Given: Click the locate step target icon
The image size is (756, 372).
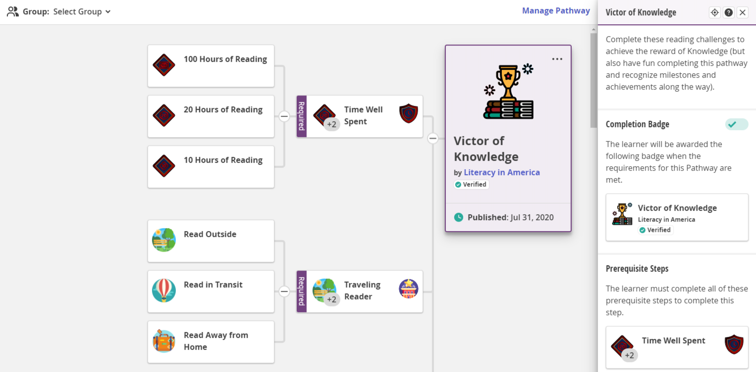Looking at the screenshot, I should [x=714, y=13].
